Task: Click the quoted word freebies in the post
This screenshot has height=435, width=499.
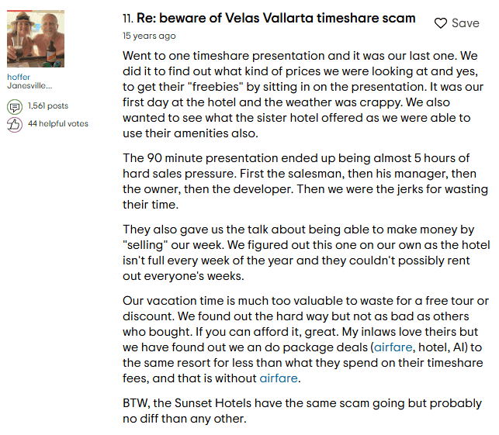Action: point(216,87)
